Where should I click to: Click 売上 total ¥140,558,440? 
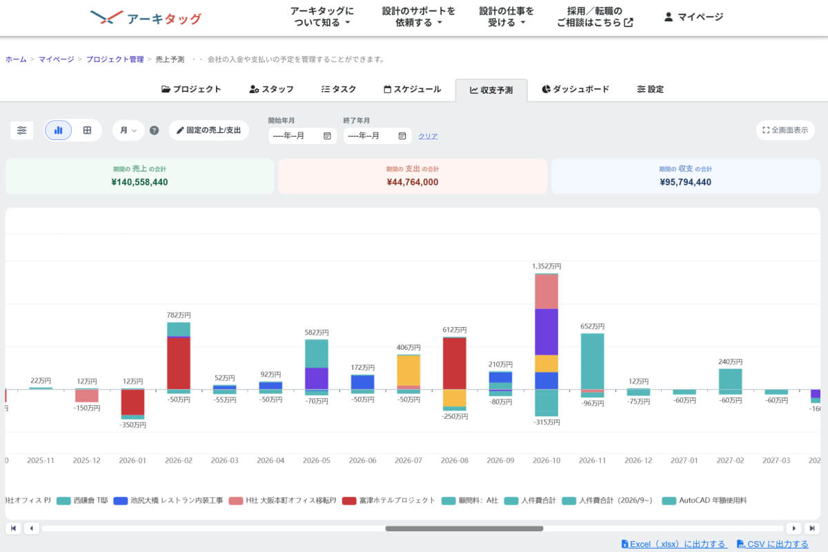pyautogui.click(x=139, y=182)
